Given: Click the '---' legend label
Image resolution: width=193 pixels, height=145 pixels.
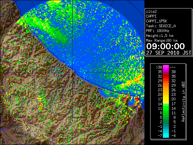Looking at the screenshot, I should (x=172, y=67).
